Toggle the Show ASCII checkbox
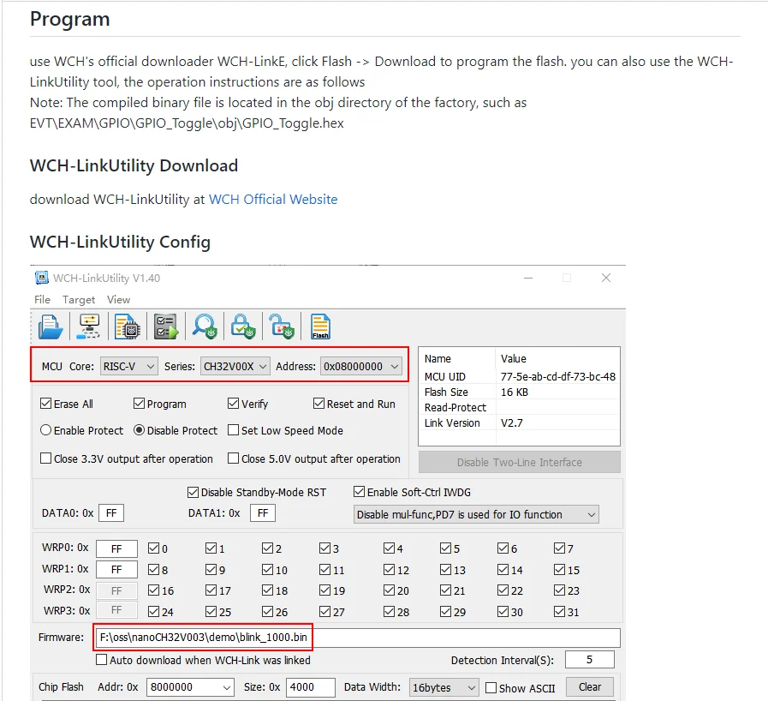The width and height of the screenshot is (768, 701). pyautogui.click(x=491, y=688)
